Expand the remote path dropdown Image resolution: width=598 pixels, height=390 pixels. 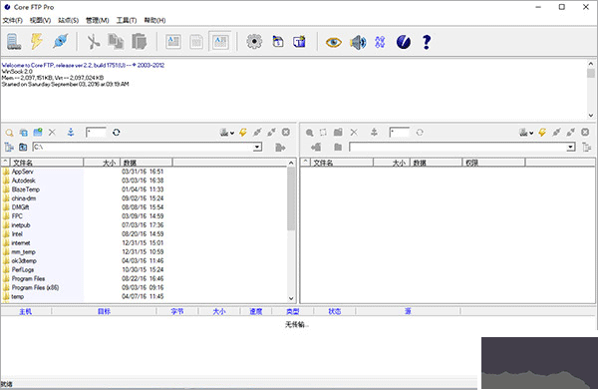click(570, 147)
